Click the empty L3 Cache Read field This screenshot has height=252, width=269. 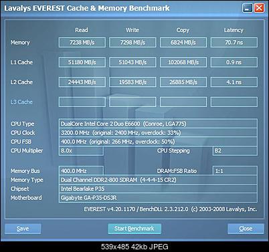click(82, 102)
